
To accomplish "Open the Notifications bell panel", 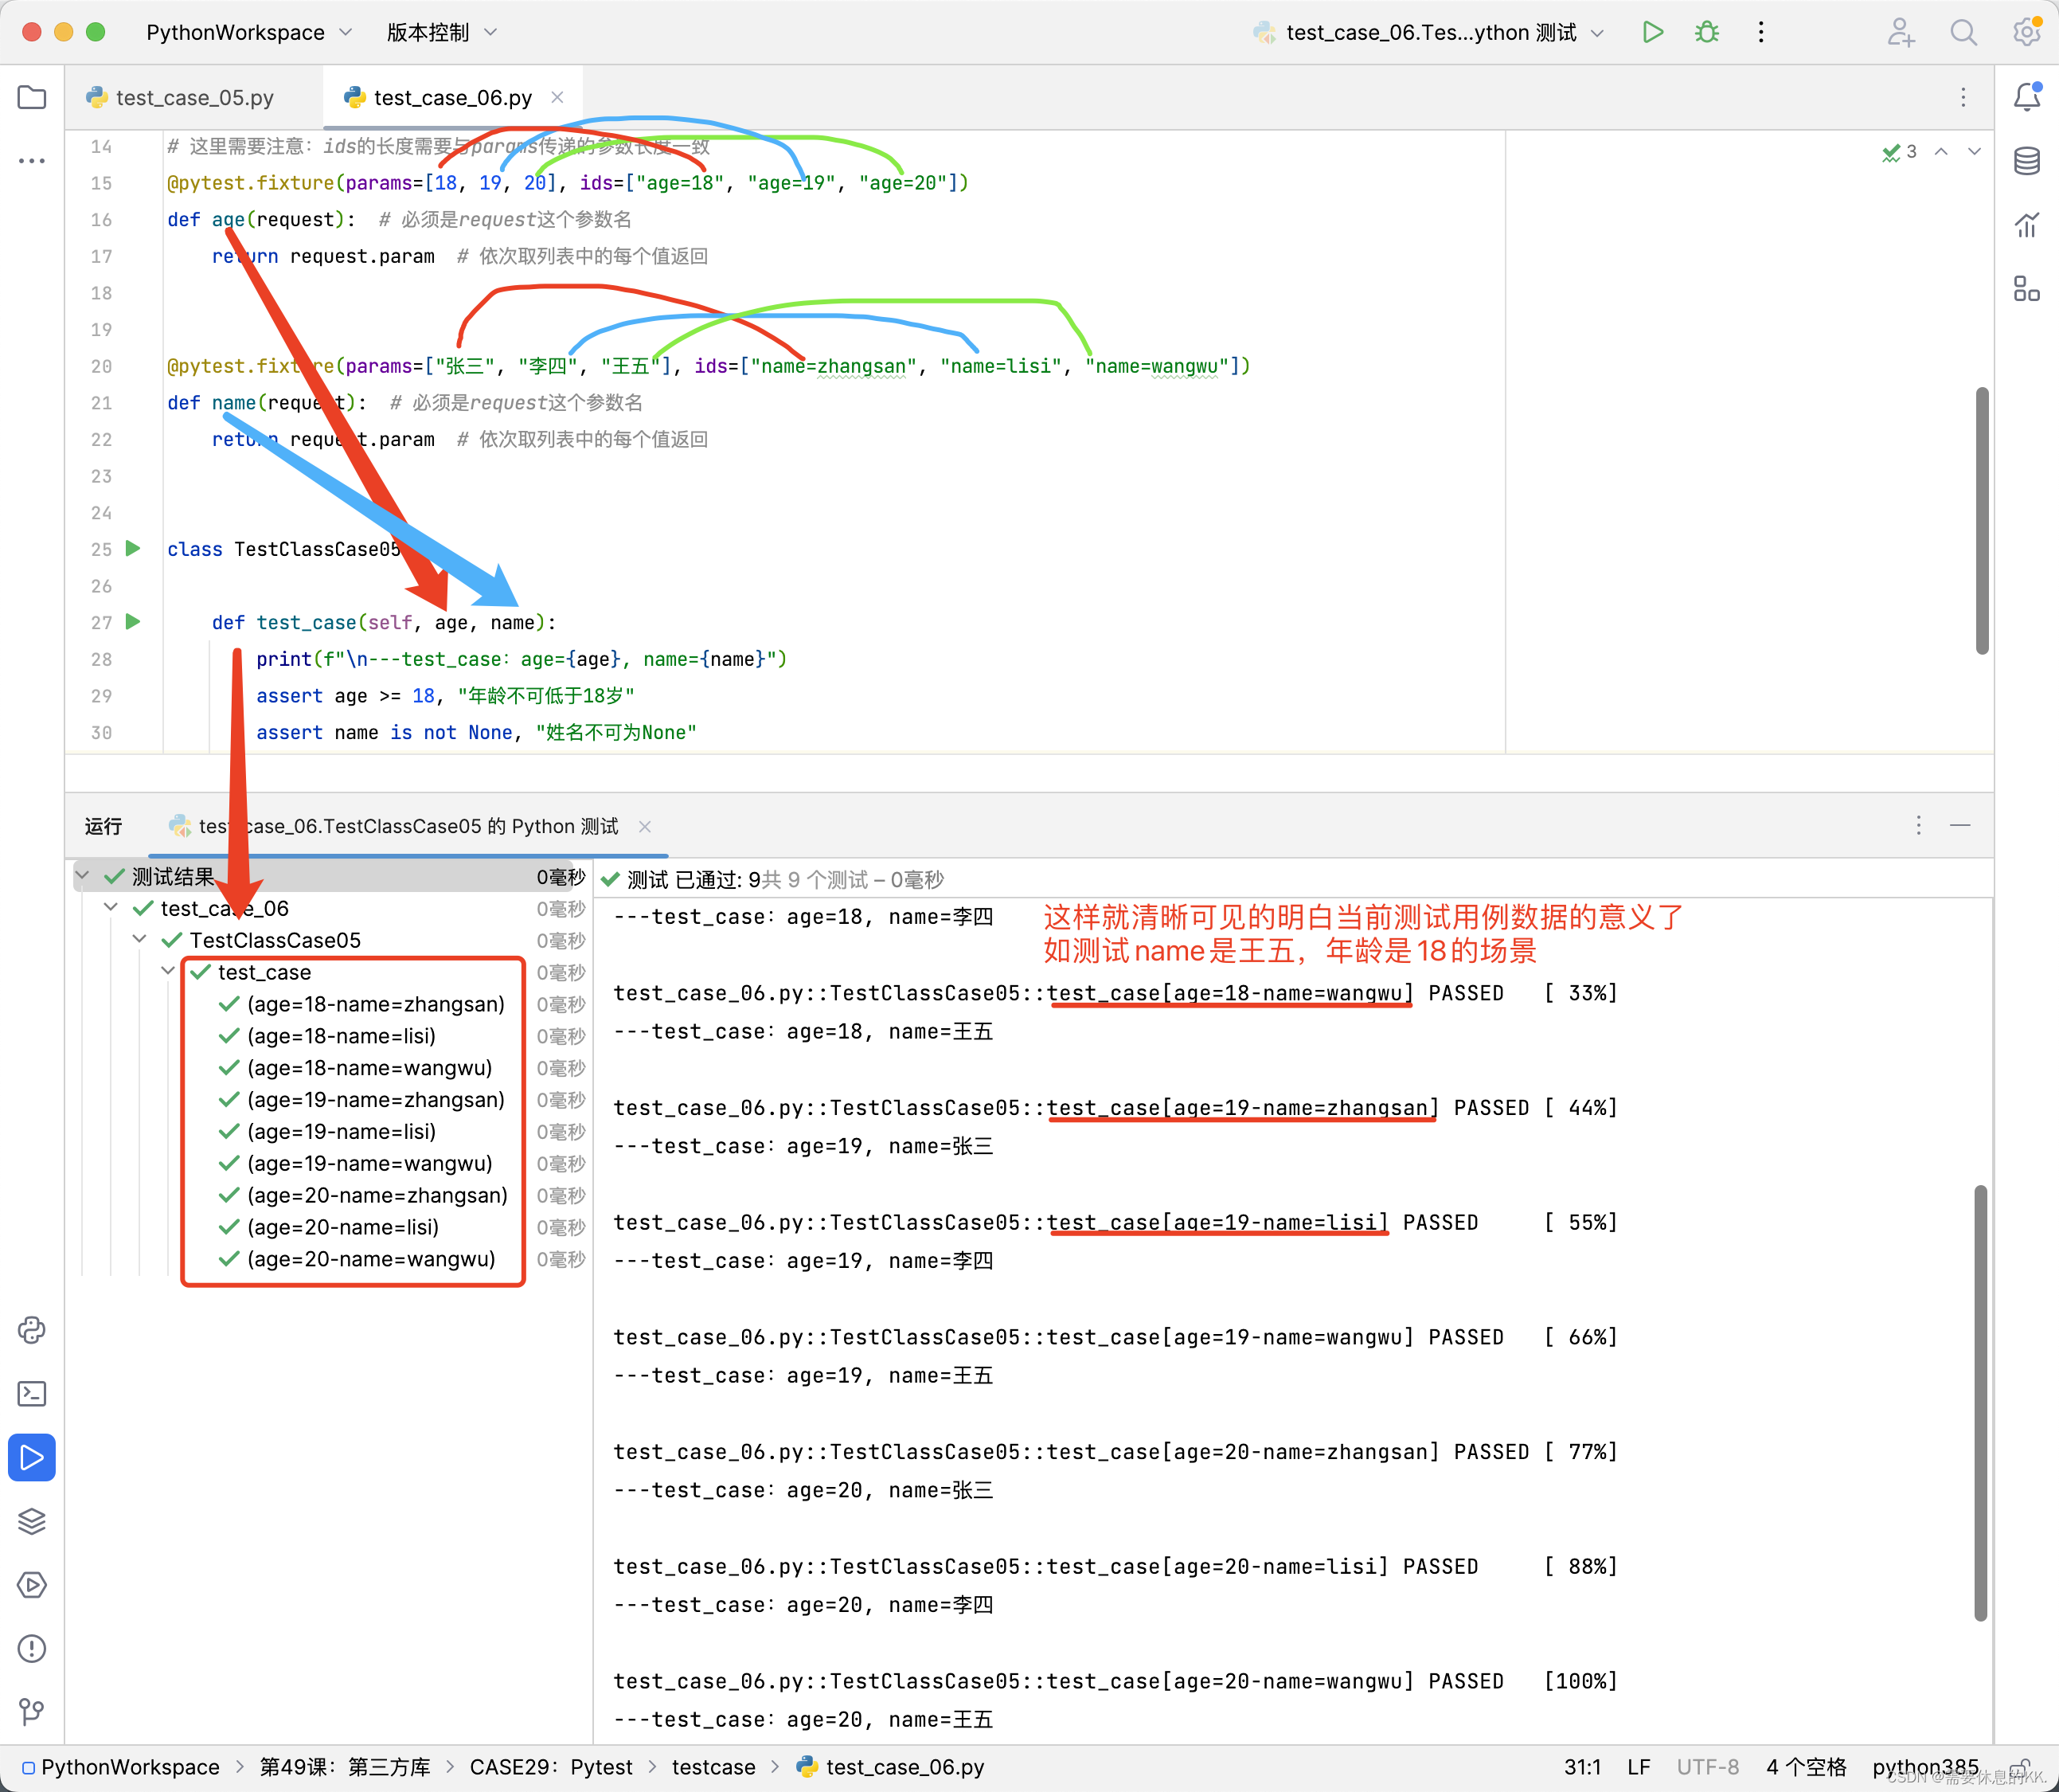I will 2026,97.
